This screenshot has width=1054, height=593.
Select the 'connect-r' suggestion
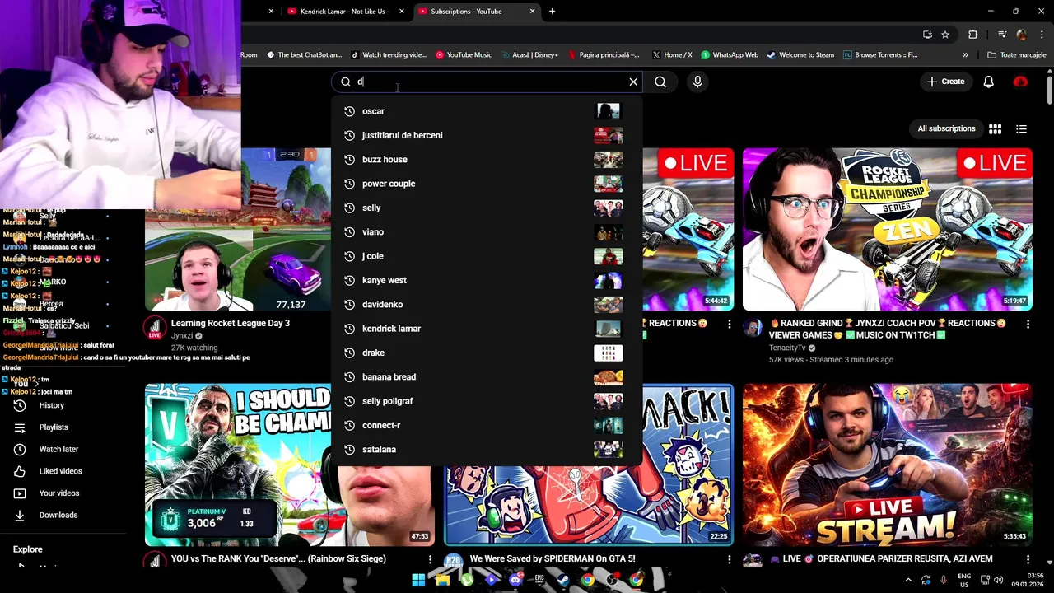tap(486, 425)
